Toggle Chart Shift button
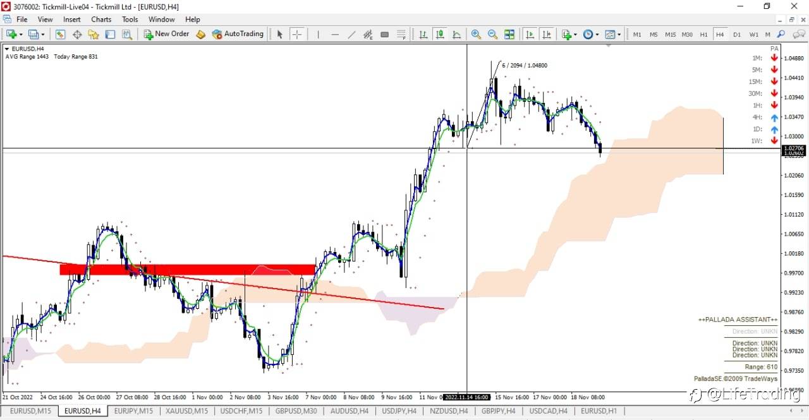The image size is (809, 420). [x=546, y=34]
